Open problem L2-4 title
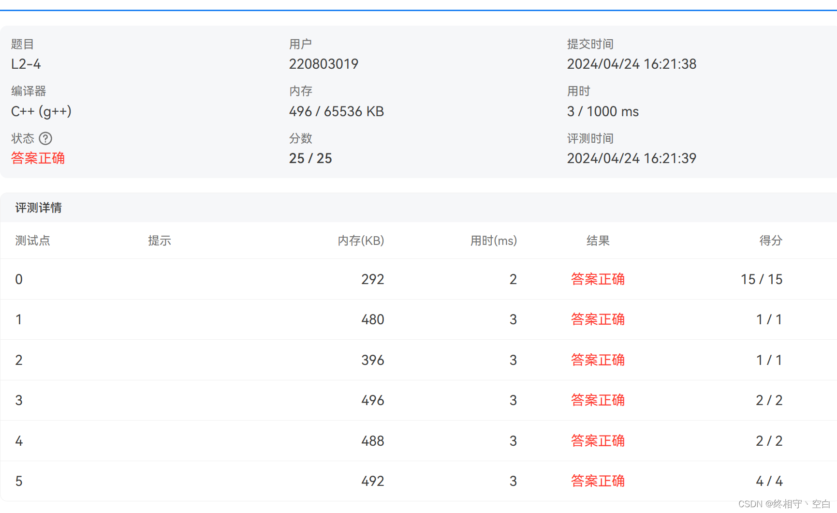Viewport: 837px width, 513px height. coord(26,64)
